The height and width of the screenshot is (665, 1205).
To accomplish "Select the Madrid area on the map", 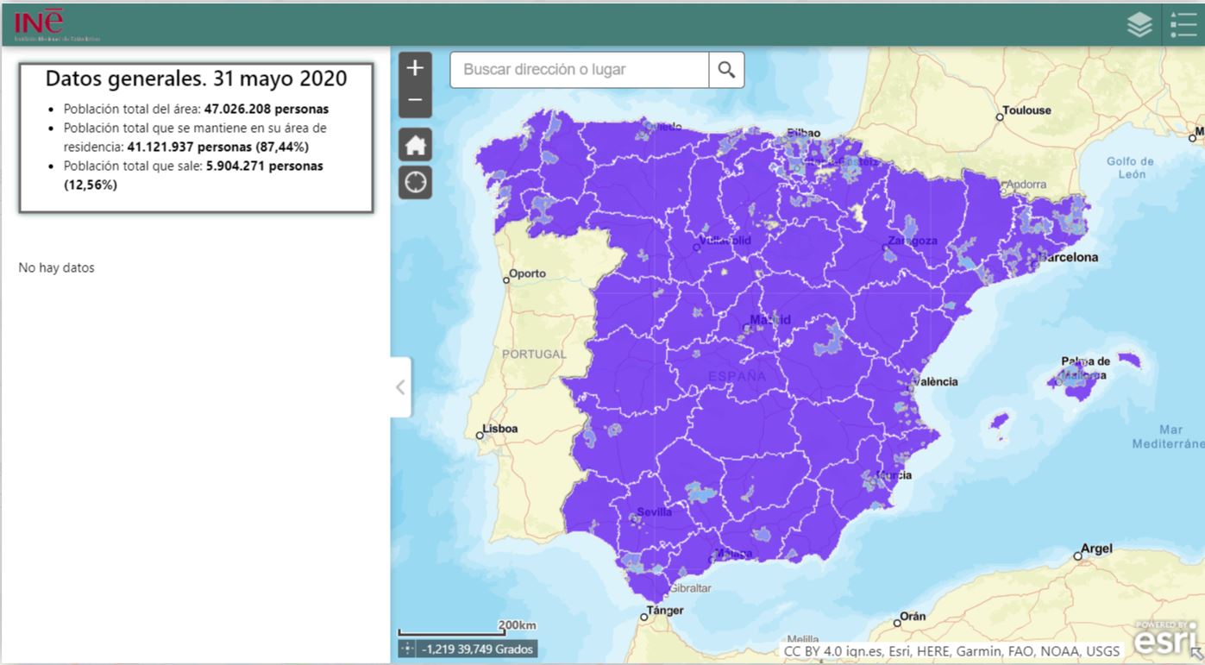I will (768, 320).
